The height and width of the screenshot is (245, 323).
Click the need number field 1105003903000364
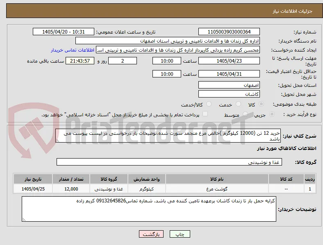pos(229,32)
